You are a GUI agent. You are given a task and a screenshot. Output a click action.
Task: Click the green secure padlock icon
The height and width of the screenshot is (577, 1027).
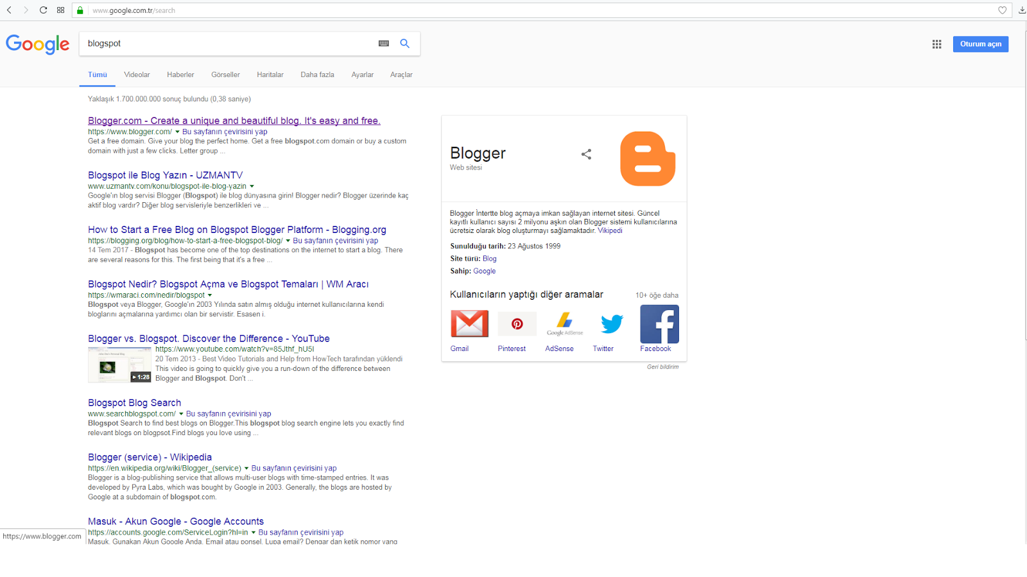pos(80,10)
